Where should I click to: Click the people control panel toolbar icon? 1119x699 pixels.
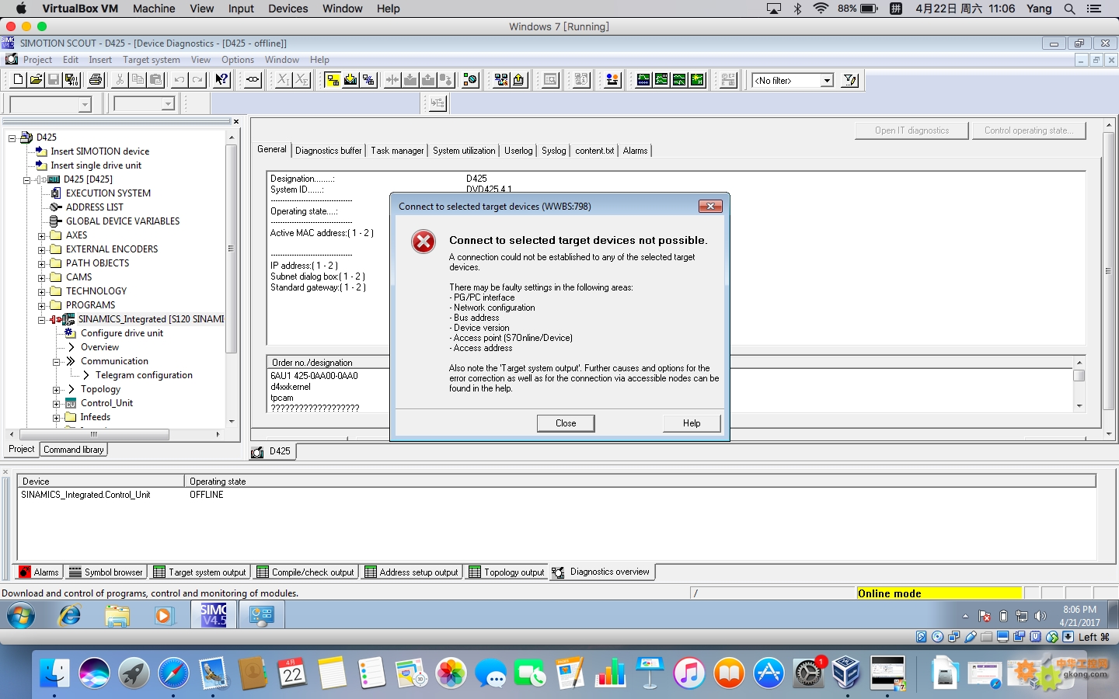[x=612, y=79]
